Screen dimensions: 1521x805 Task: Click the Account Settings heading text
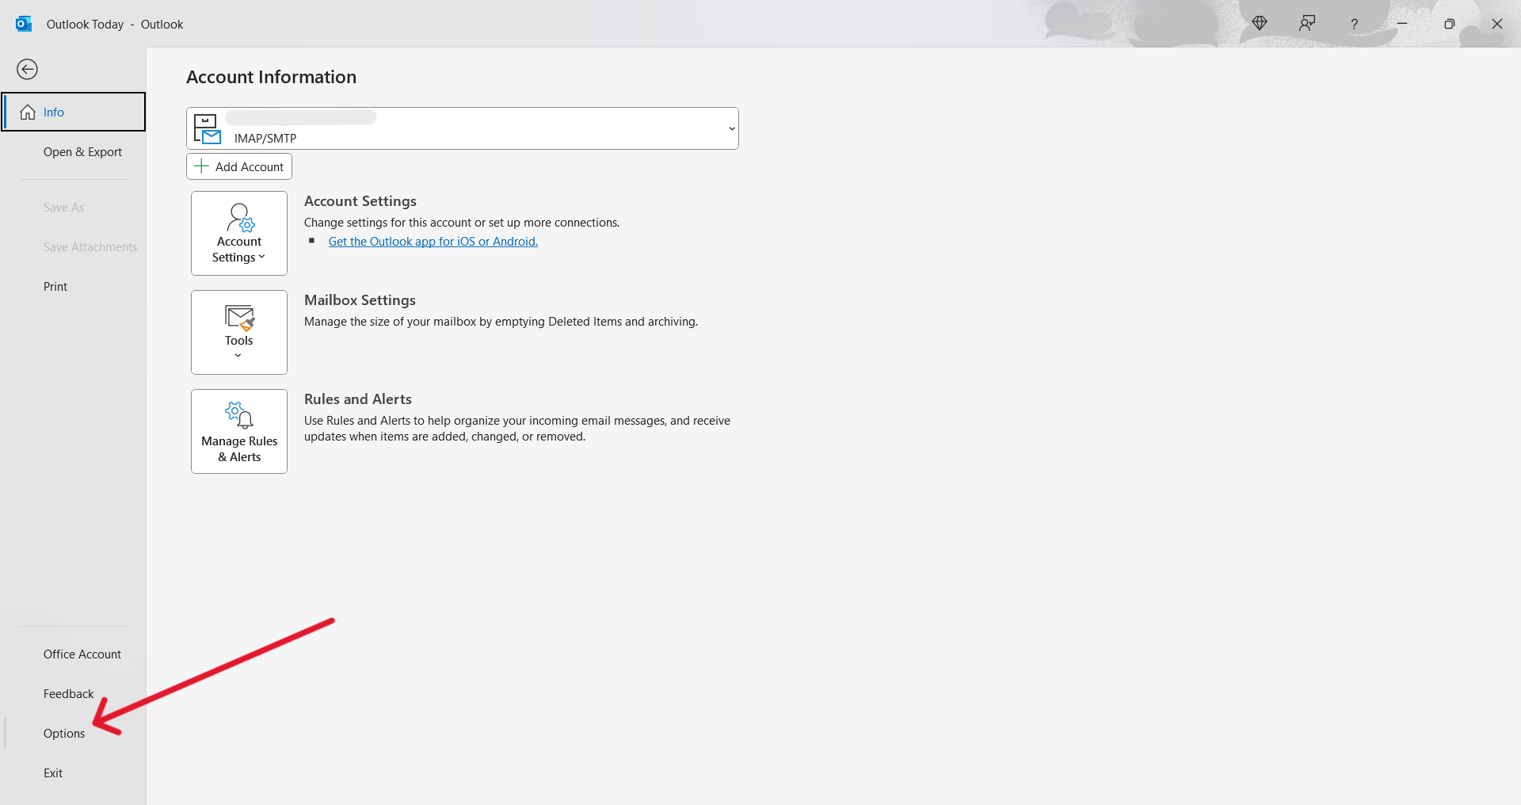(360, 201)
